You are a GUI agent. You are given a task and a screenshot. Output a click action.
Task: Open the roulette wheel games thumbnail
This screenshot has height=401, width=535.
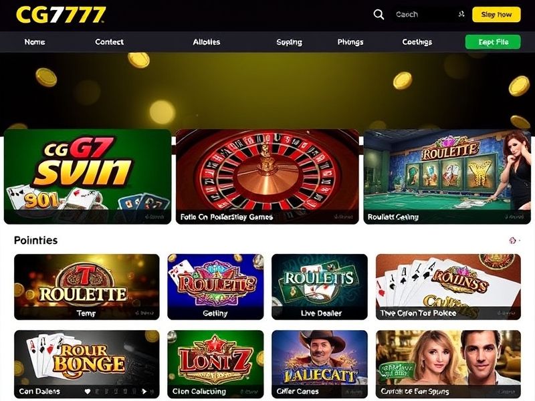267,176
